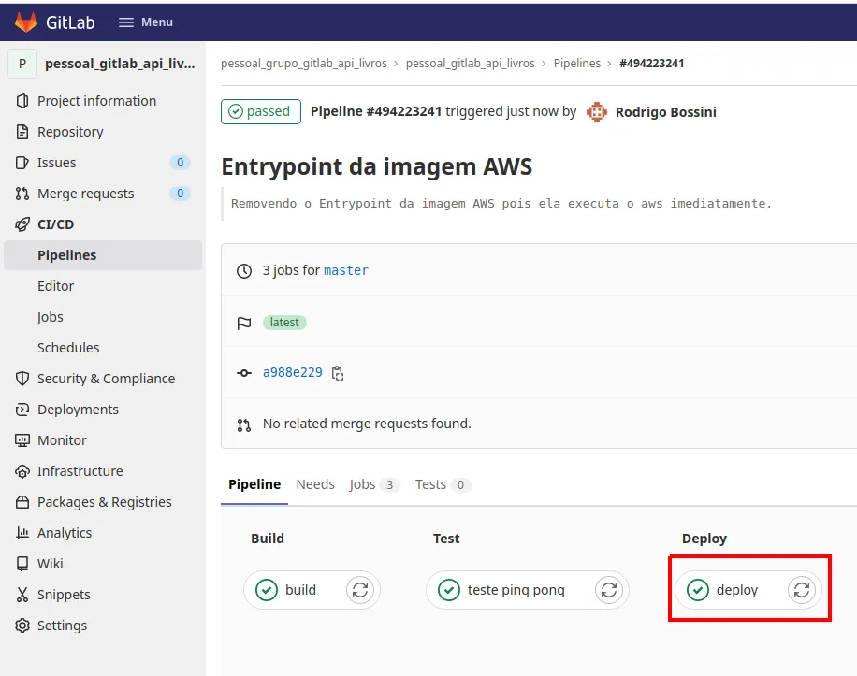Switch to the Needs tab

315,484
